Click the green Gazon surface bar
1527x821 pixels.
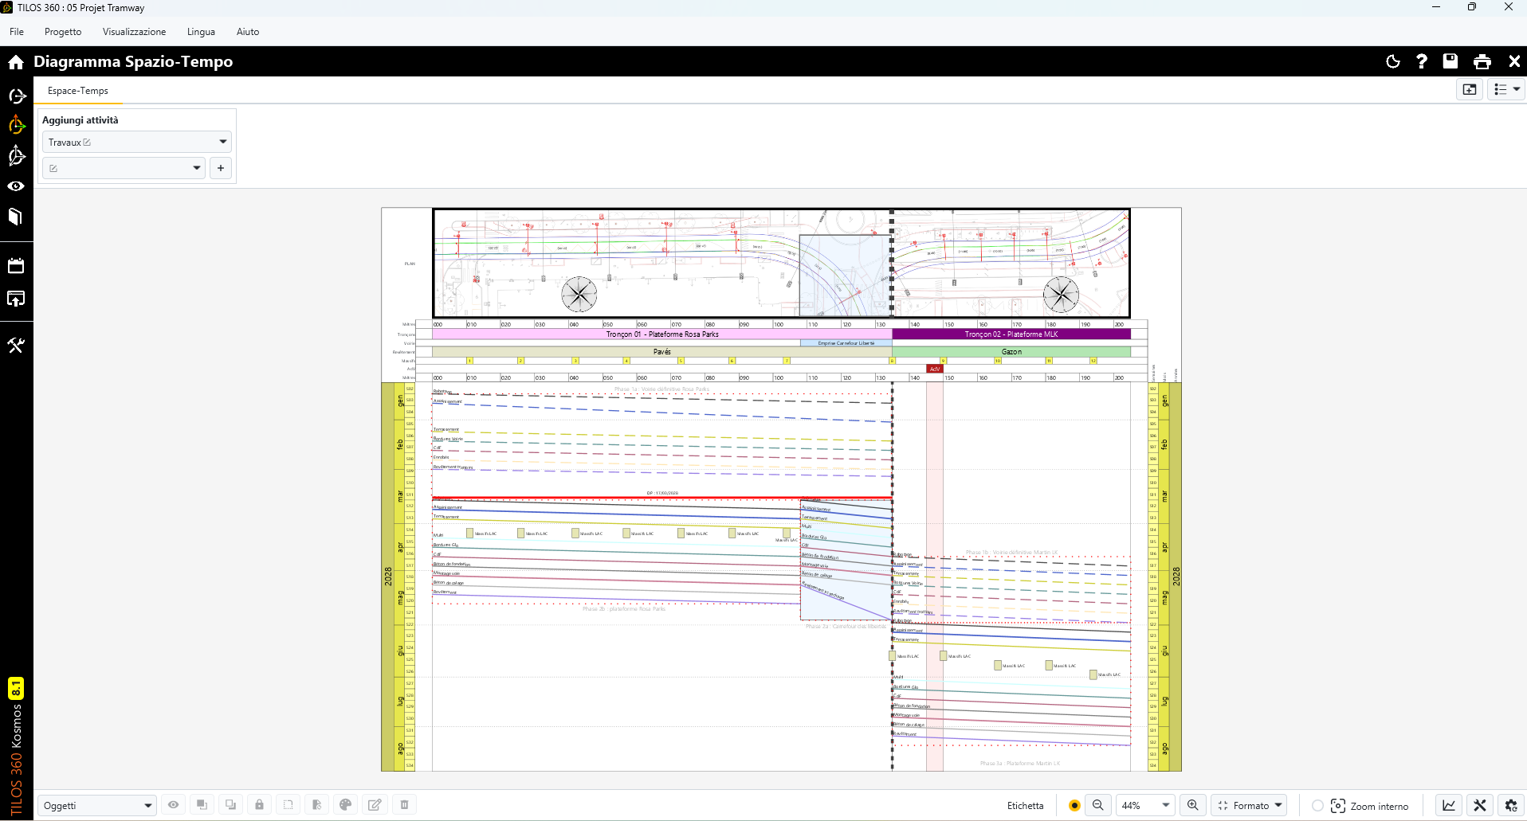pos(1011,351)
